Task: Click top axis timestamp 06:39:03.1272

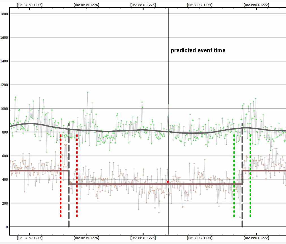Action: click(256, 5)
